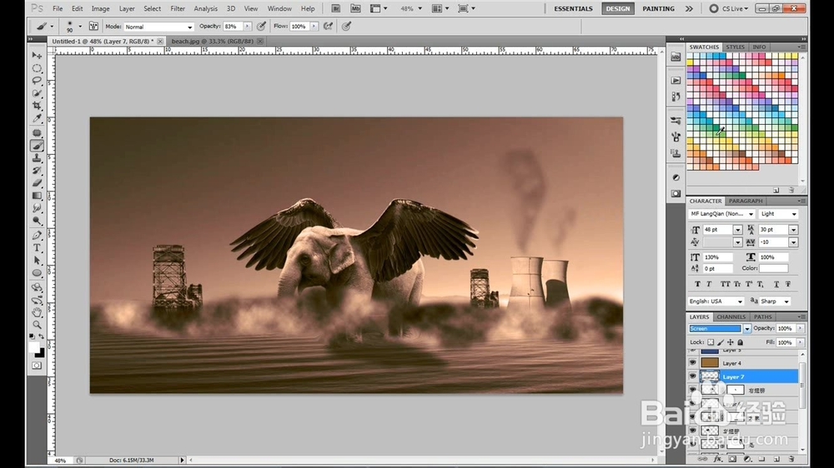Image resolution: width=834 pixels, height=468 pixels.
Task: Select the Pen tool
Action: click(x=37, y=236)
